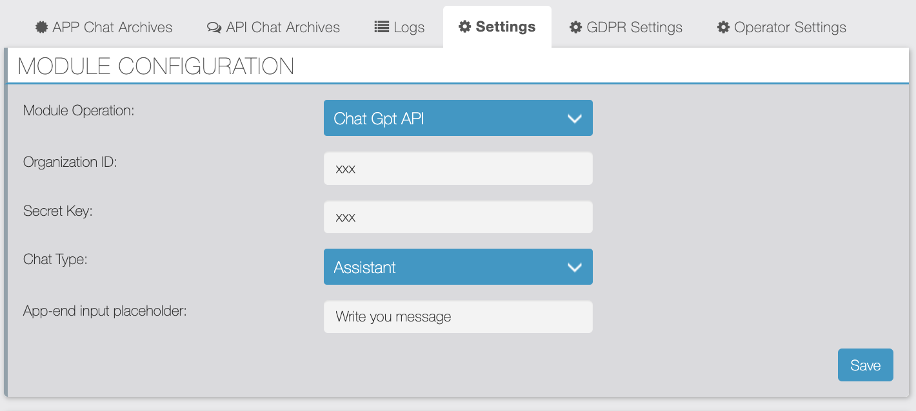Click the Module Configuration heading
Screen dimensions: 916x411
coord(155,66)
